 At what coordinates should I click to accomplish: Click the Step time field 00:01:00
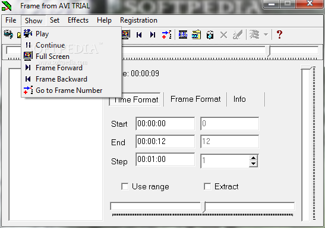point(165,160)
